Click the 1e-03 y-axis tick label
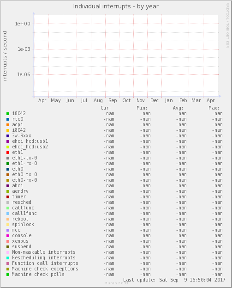The width and height of the screenshot is (232, 288). 24,49
